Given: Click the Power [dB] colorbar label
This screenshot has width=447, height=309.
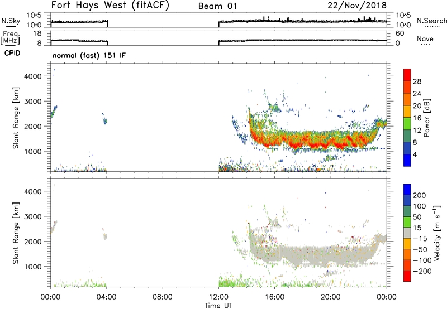Looking at the screenshot, I should [x=426, y=118].
